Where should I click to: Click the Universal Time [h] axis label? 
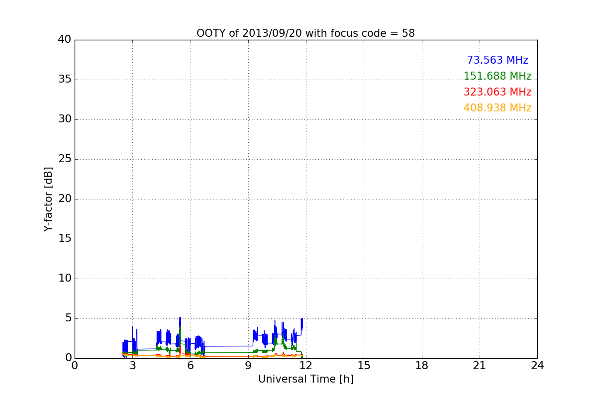[305, 379]
